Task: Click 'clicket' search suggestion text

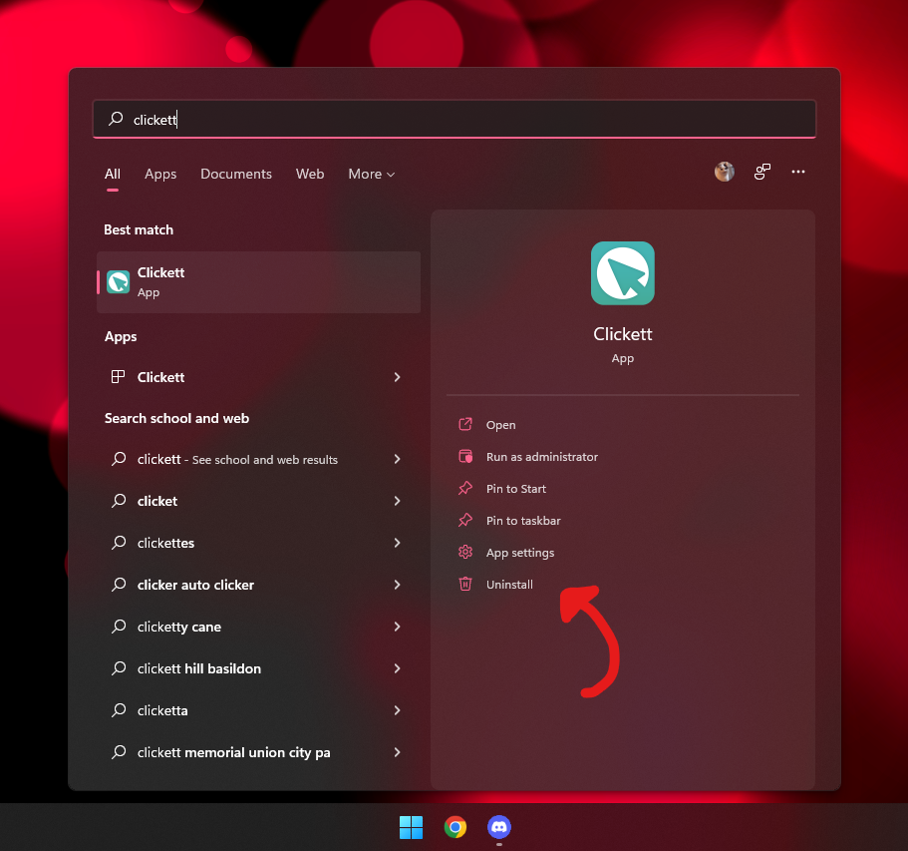Action: coord(157,501)
